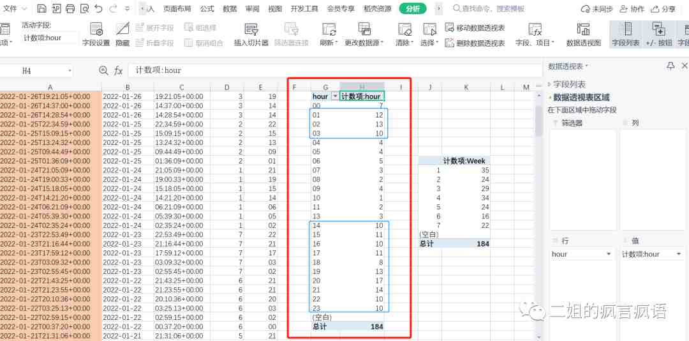Select the green 分析 analyze tab
The image size is (689, 341).
413,8
